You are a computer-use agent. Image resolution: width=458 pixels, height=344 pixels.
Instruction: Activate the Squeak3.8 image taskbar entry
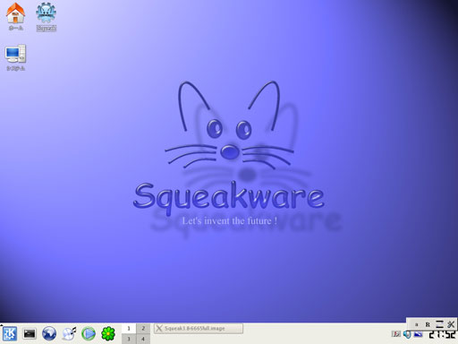tap(199, 329)
